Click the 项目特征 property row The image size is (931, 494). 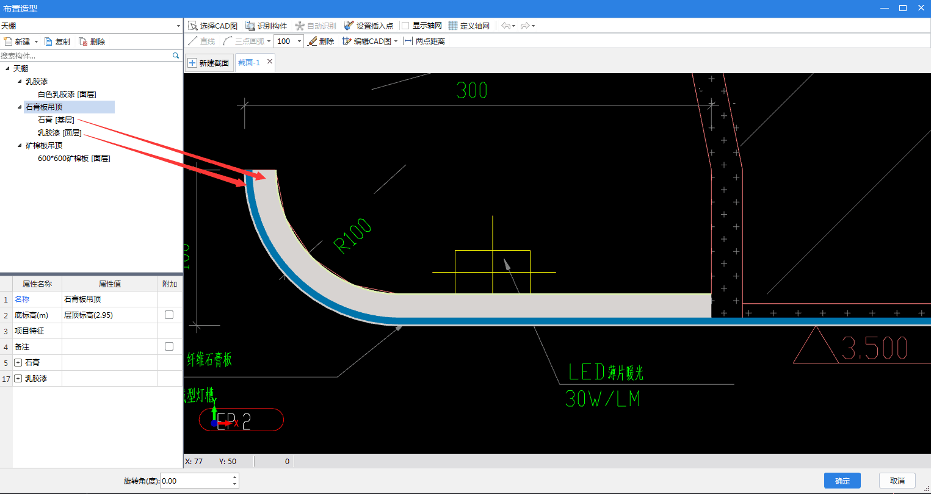click(x=92, y=331)
